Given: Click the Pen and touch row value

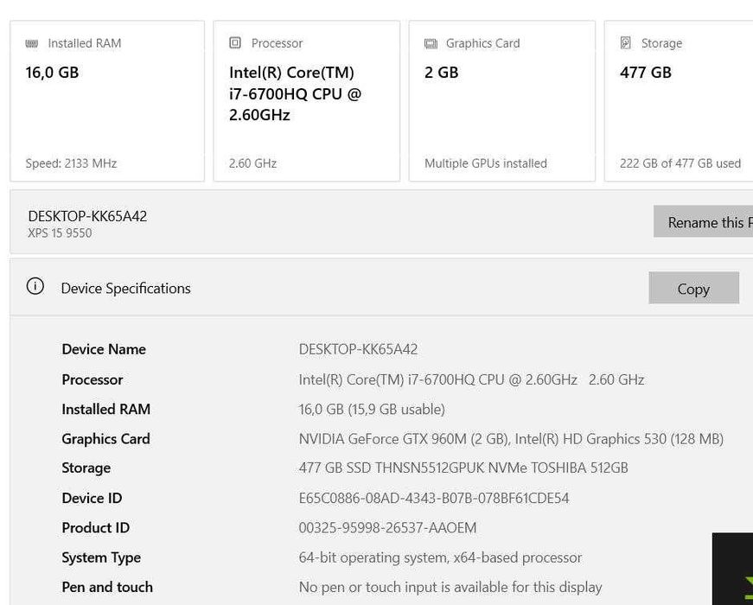Looking at the screenshot, I should 450,588.
